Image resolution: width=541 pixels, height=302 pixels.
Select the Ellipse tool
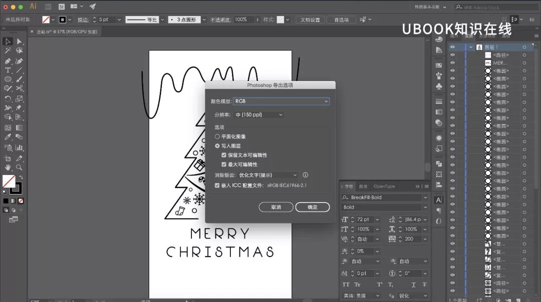click(8, 79)
